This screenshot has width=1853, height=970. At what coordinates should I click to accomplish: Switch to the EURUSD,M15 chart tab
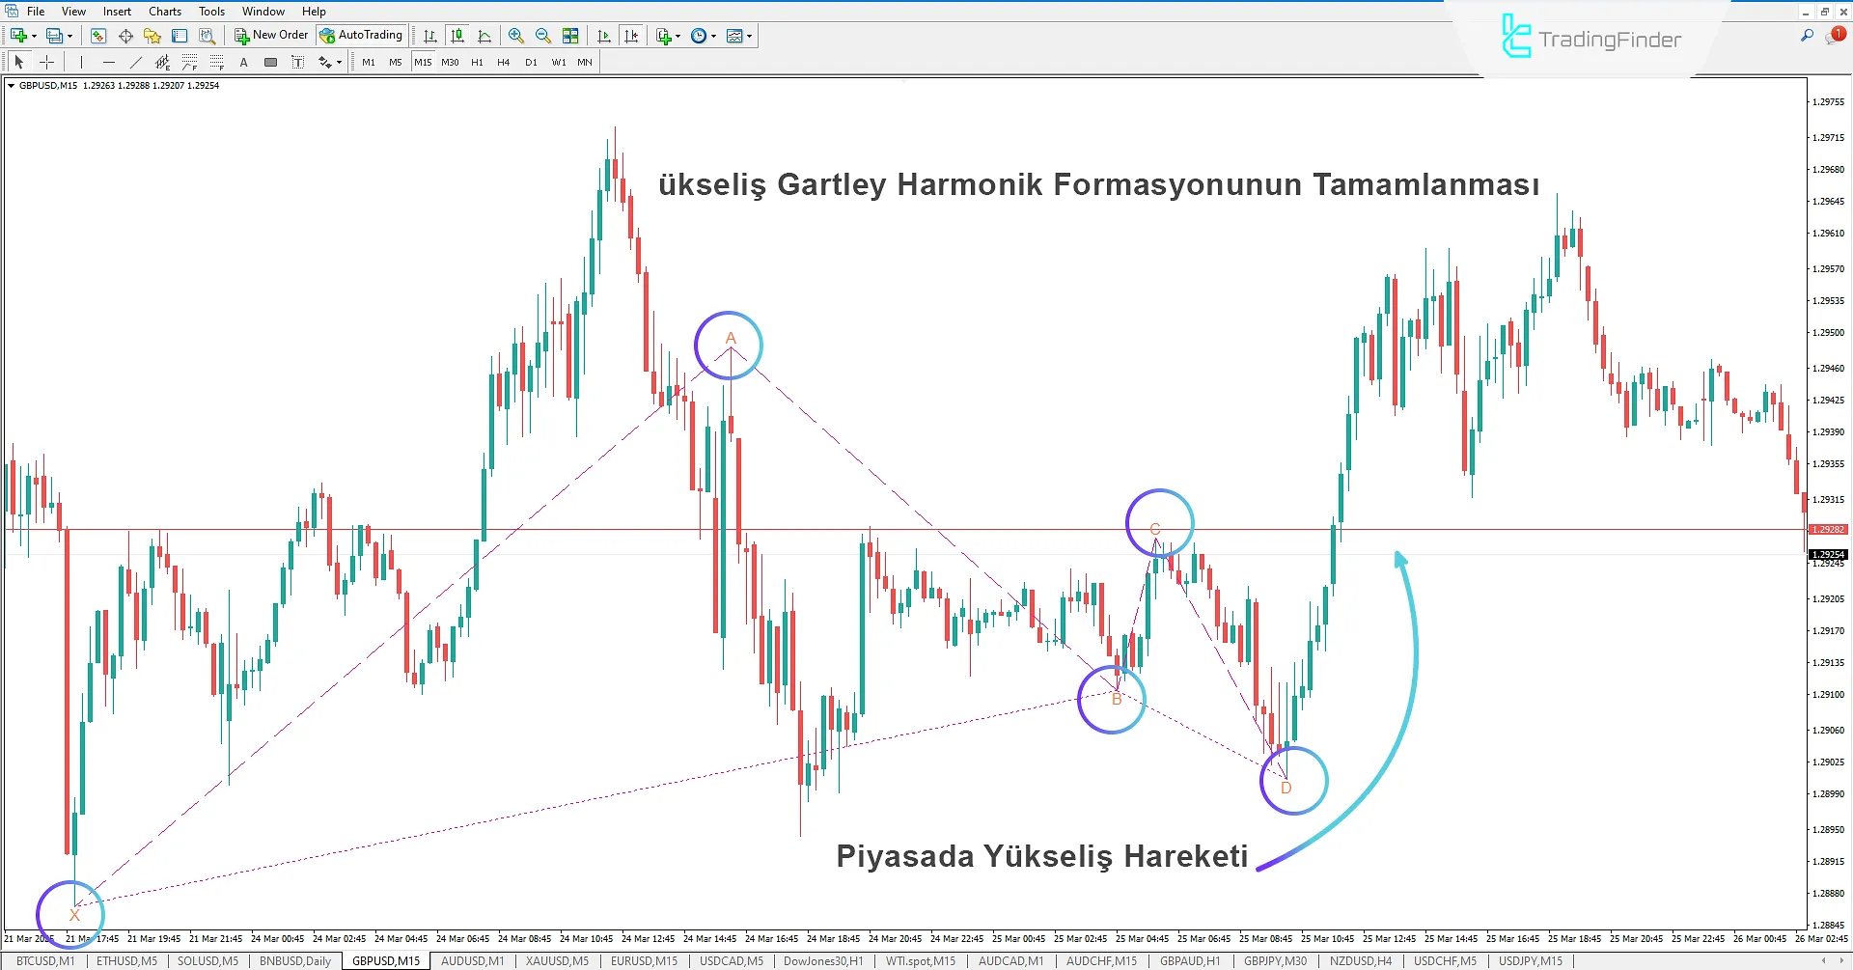[x=643, y=960]
